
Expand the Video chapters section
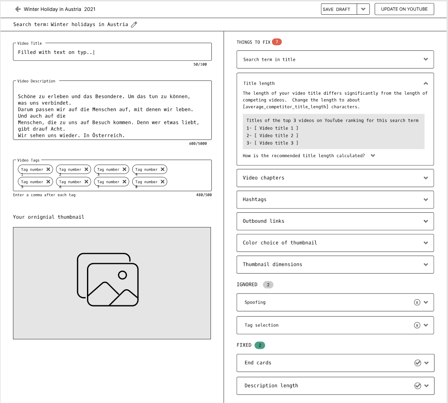(x=426, y=178)
